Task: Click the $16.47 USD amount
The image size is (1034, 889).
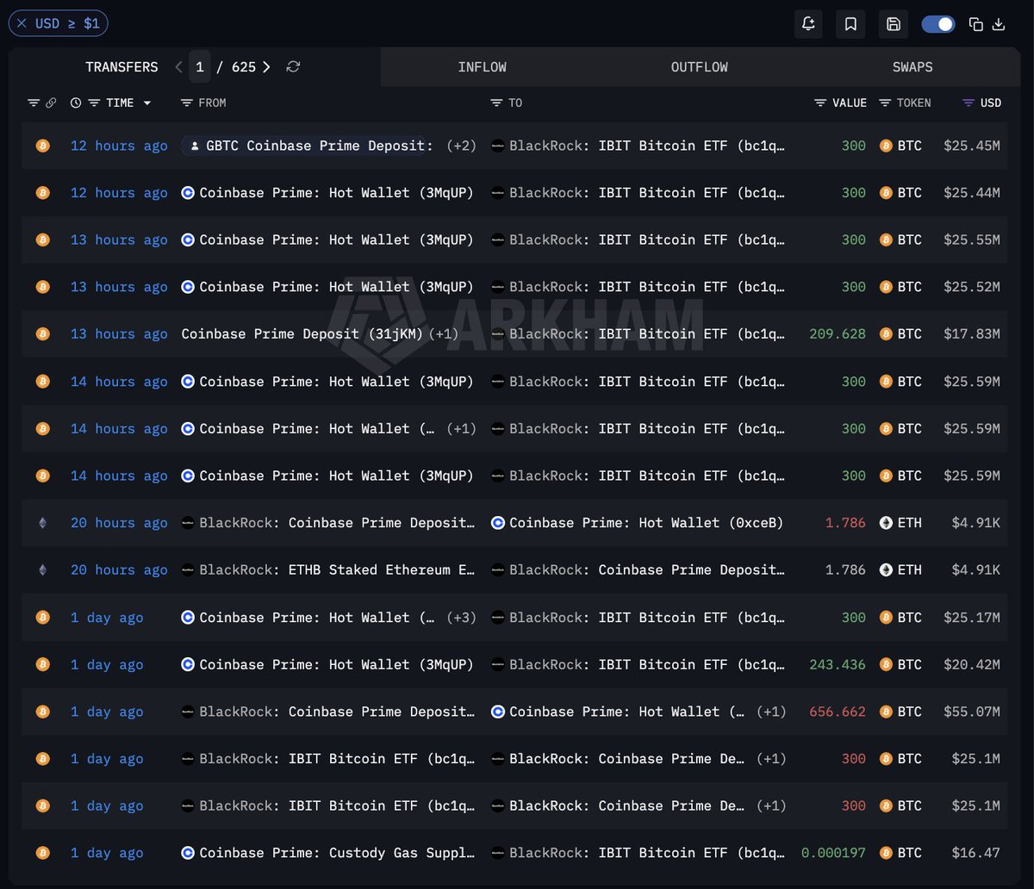Action: [x=975, y=853]
